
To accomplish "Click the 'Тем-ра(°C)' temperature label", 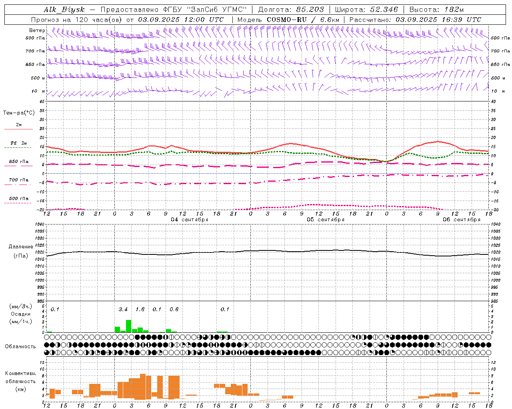I will [x=19, y=113].
